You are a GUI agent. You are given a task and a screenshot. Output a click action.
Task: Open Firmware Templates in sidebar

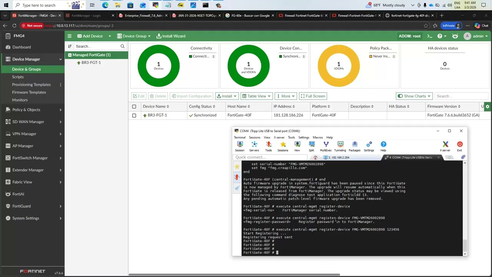pos(29,92)
